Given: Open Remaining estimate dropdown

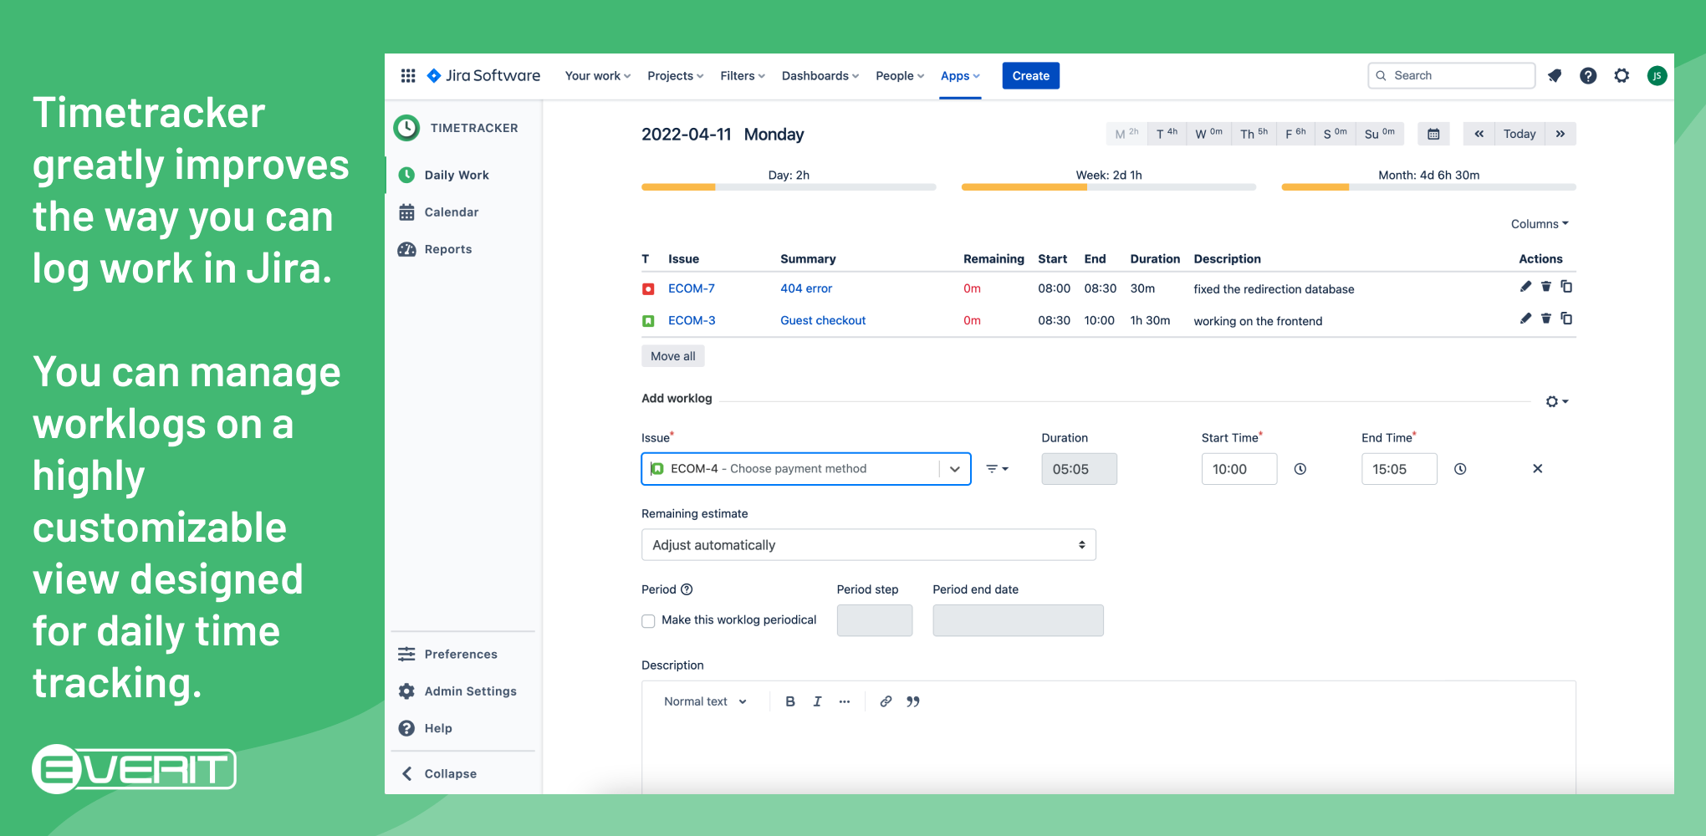Looking at the screenshot, I should 868,545.
